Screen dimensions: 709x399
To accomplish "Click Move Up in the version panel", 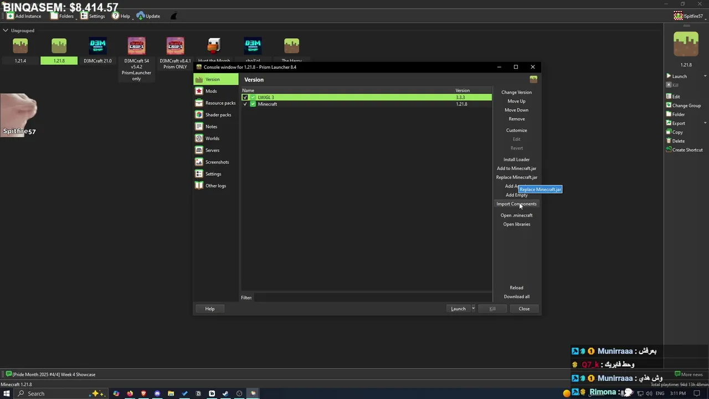I will (x=516, y=101).
